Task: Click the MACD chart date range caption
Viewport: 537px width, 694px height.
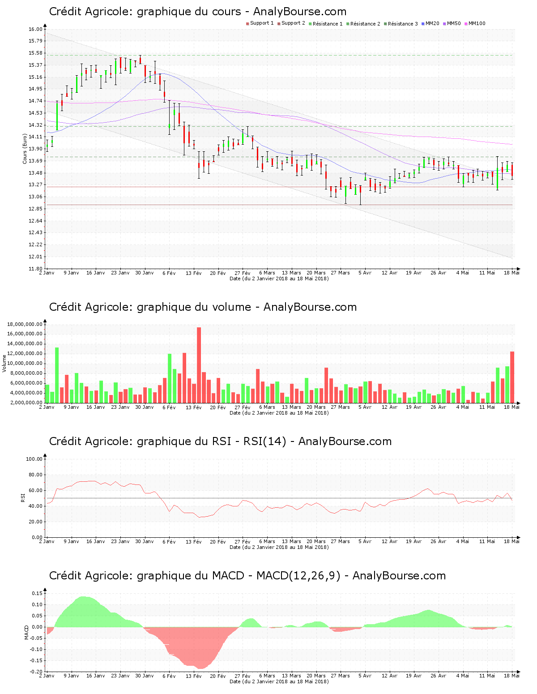Action: [x=279, y=681]
